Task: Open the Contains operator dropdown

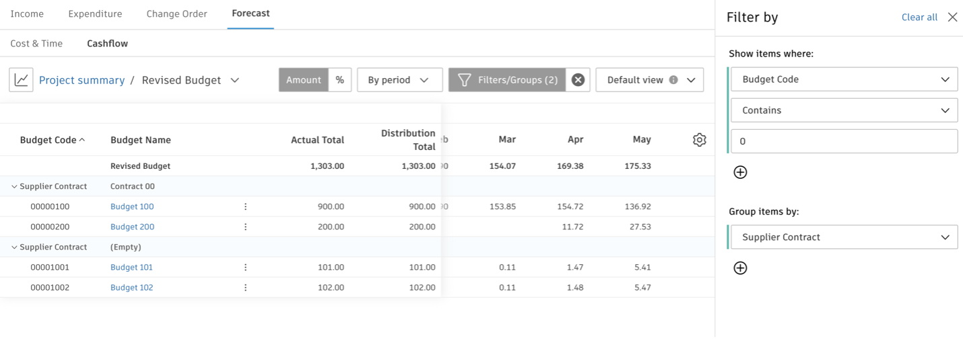Action: [844, 110]
